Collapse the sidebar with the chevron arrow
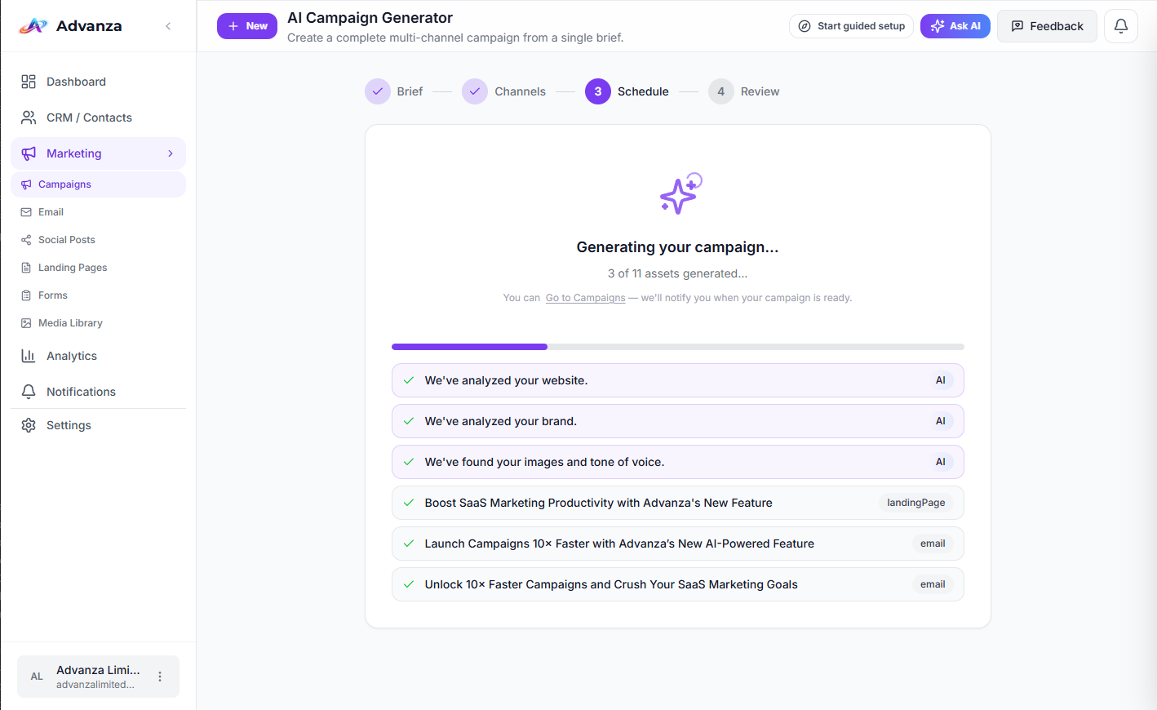Viewport: 1157px width, 710px height. pyautogui.click(x=168, y=26)
